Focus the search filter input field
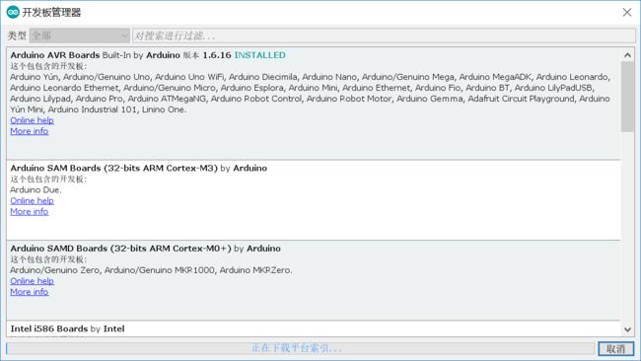 coord(384,36)
